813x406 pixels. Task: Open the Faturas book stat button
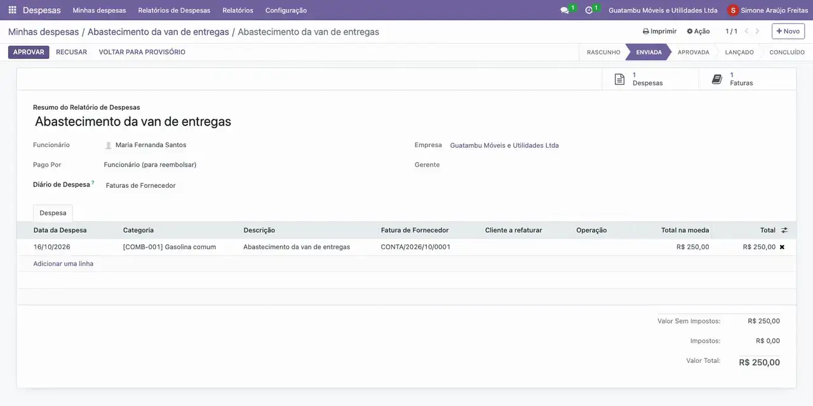747,79
